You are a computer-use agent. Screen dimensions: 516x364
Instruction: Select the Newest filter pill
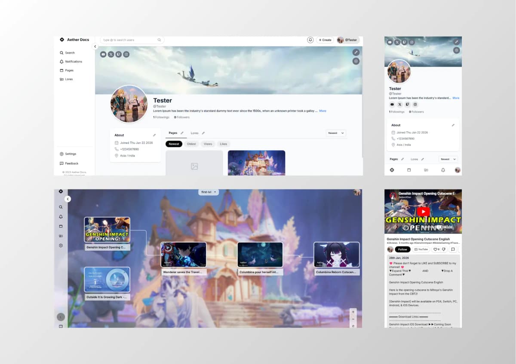pyautogui.click(x=174, y=144)
